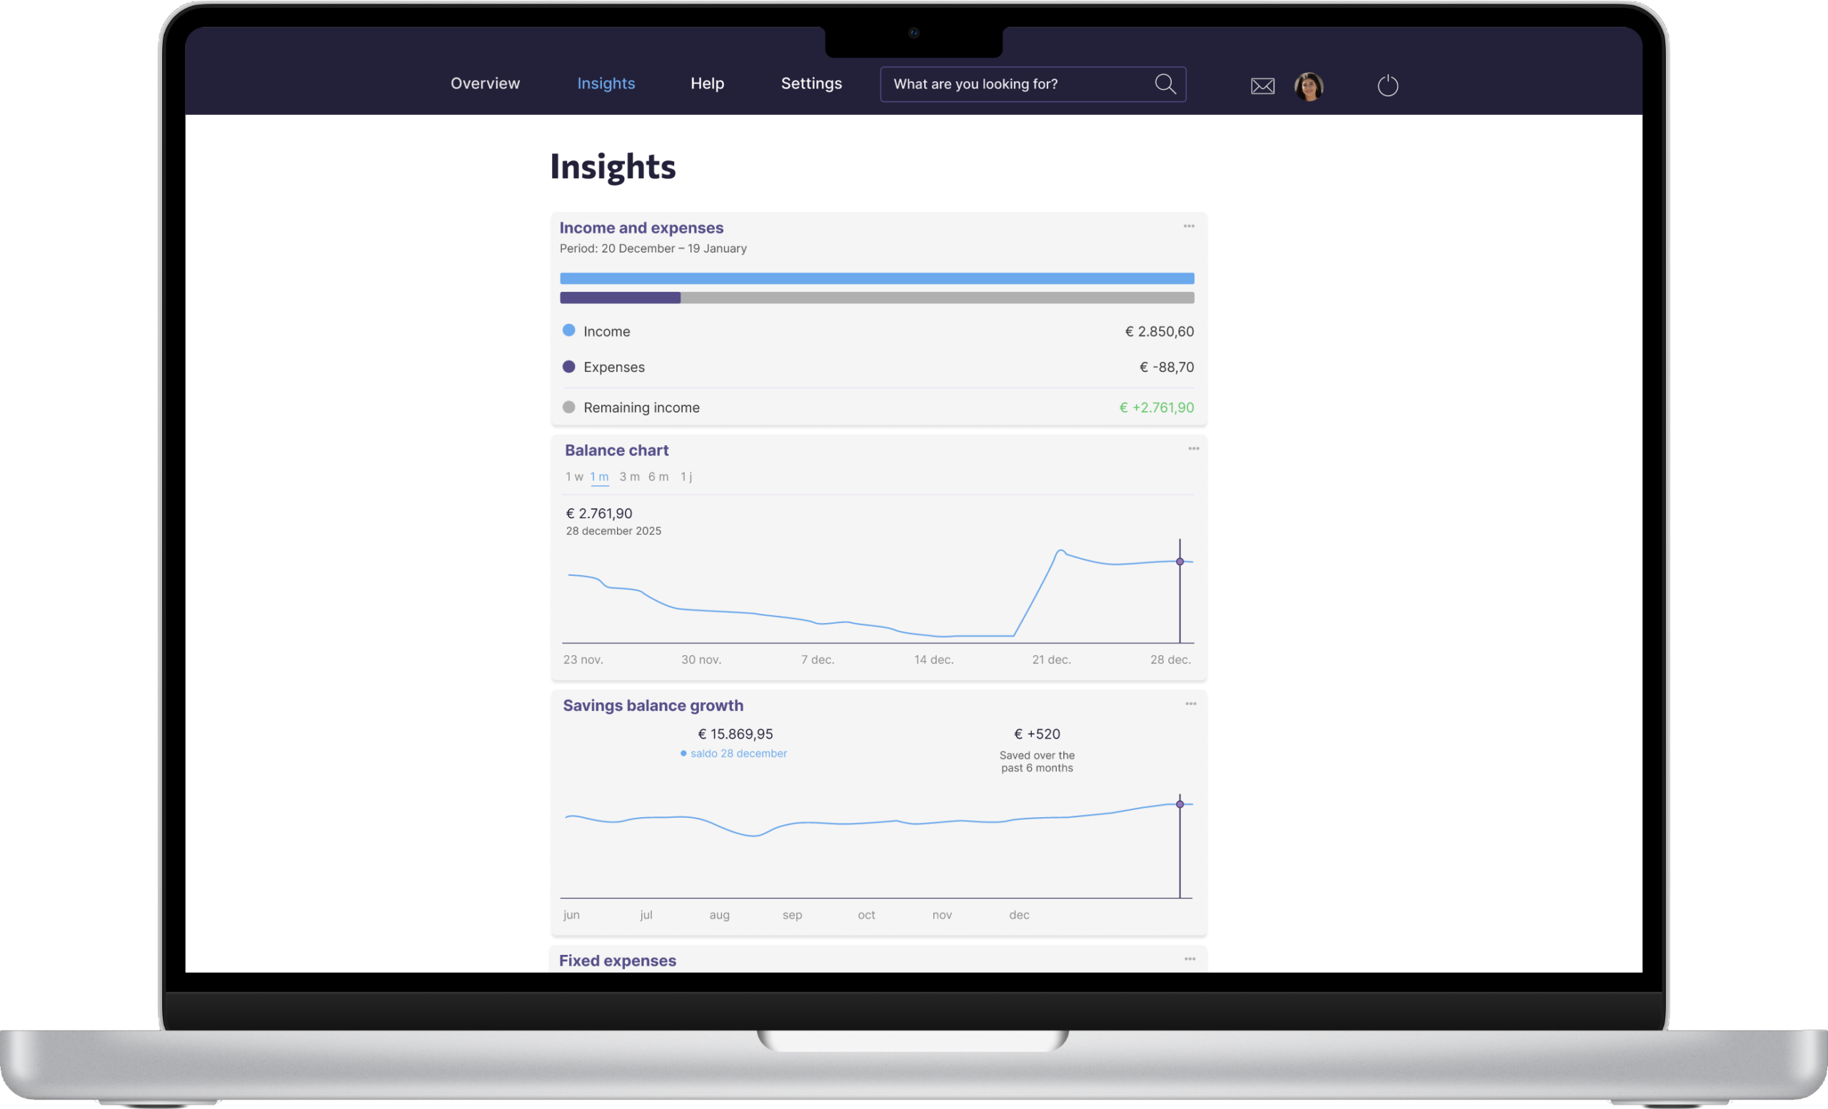
Task: Click the purple expenses progress bar
Action: [x=620, y=298]
